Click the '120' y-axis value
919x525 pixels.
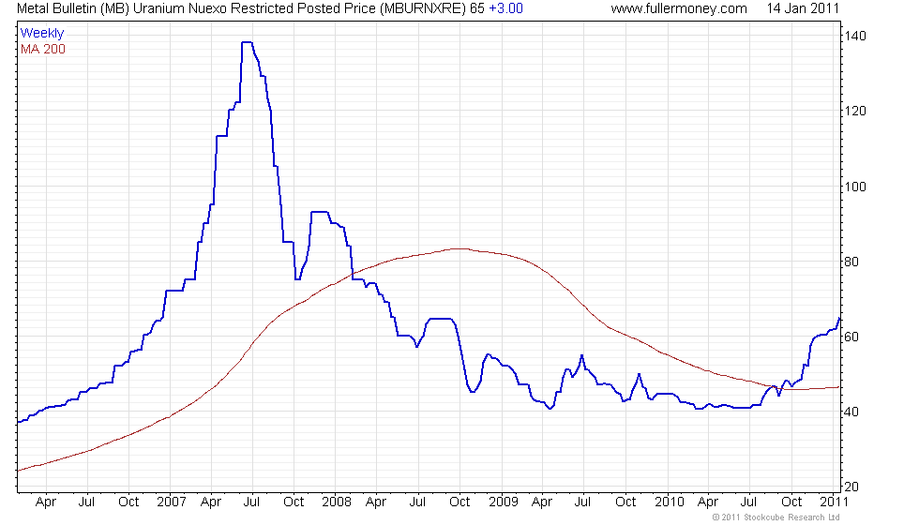click(x=855, y=112)
